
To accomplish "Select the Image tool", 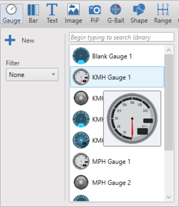I will 74,14.
